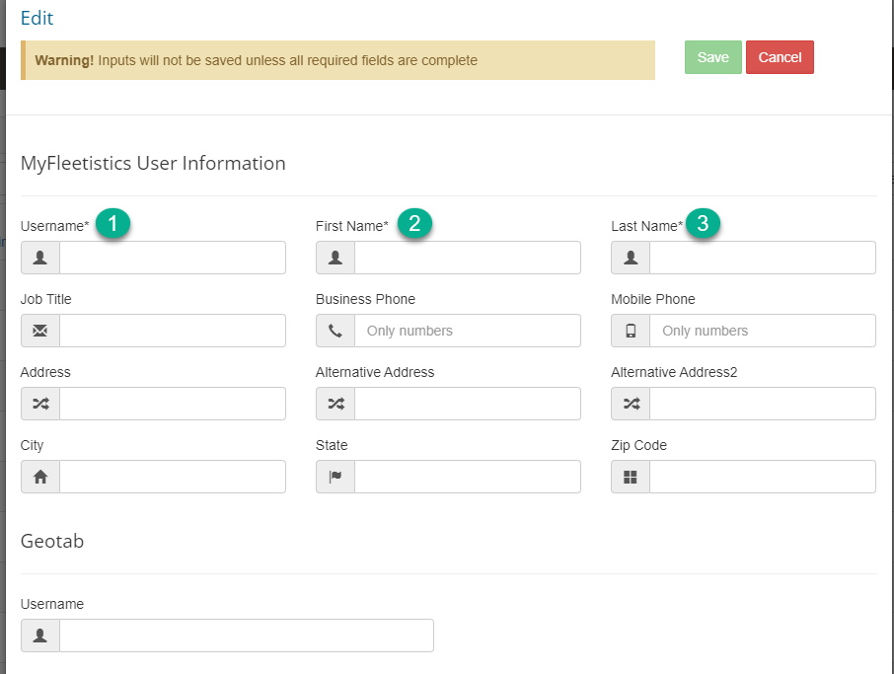Click the red Cancel button
The height and width of the screenshot is (674, 894).
coord(780,57)
